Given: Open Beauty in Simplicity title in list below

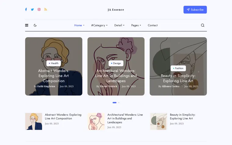Looking at the screenshot, I should (x=183, y=117).
